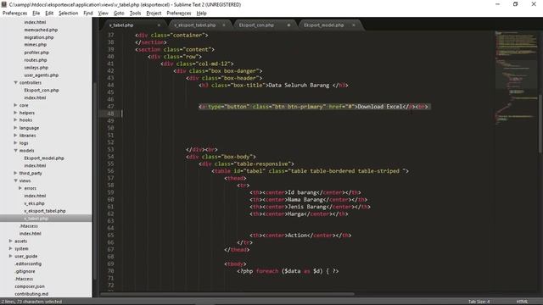
Task: Open smileys.php in the sidebar
Action: click(36, 68)
